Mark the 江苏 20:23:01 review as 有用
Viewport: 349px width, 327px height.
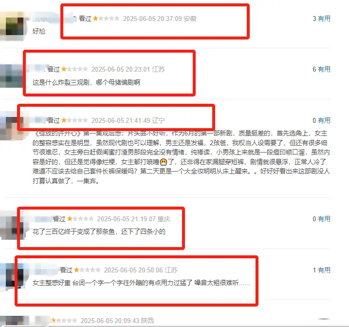coord(324,69)
